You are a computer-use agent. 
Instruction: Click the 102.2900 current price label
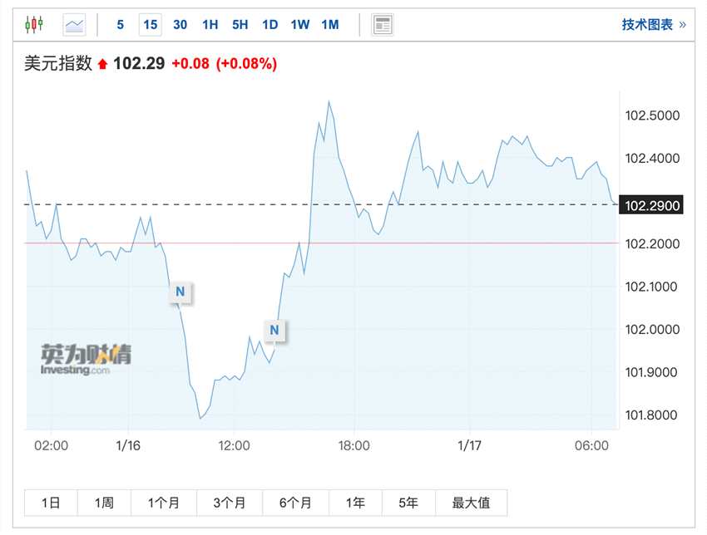[653, 204]
